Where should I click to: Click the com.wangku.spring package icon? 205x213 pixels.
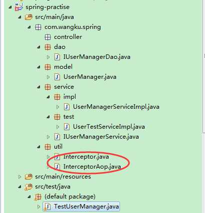point(38,27)
